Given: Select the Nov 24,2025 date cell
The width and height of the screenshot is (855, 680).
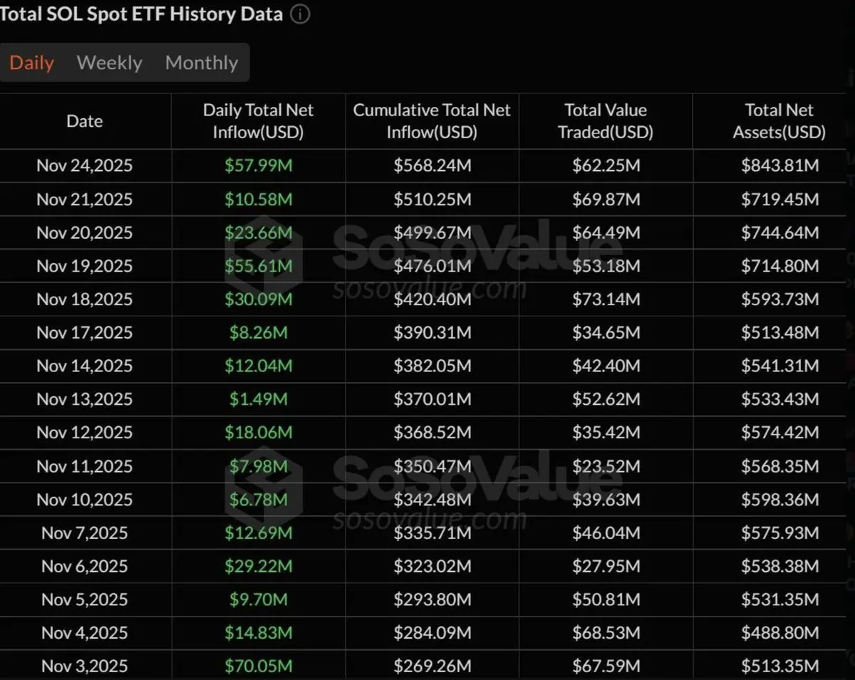Looking at the screenshot, I should [x=85, y=166].
